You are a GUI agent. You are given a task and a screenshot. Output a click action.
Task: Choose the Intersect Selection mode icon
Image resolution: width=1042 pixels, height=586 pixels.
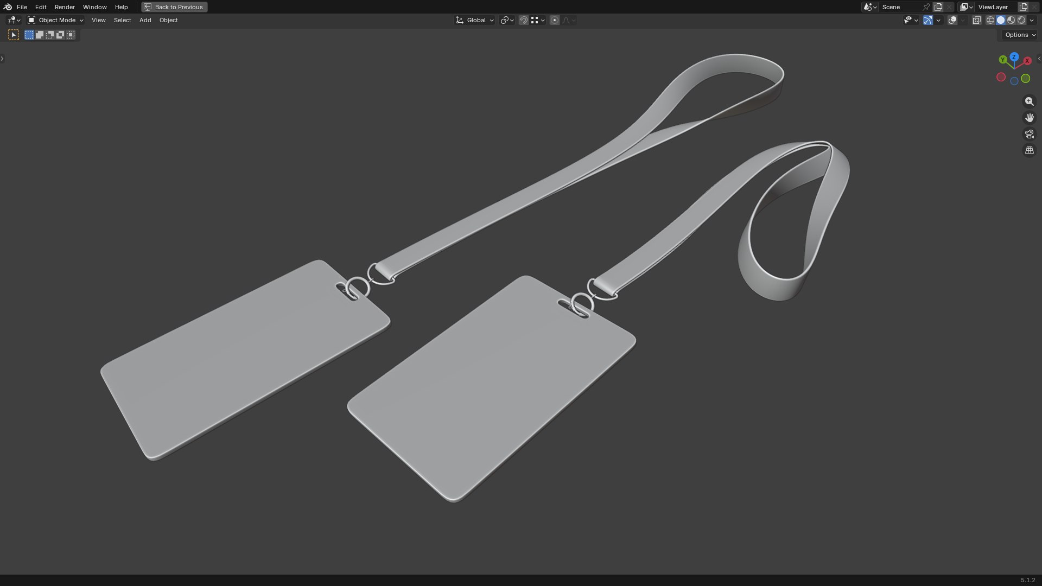[71, 35]
